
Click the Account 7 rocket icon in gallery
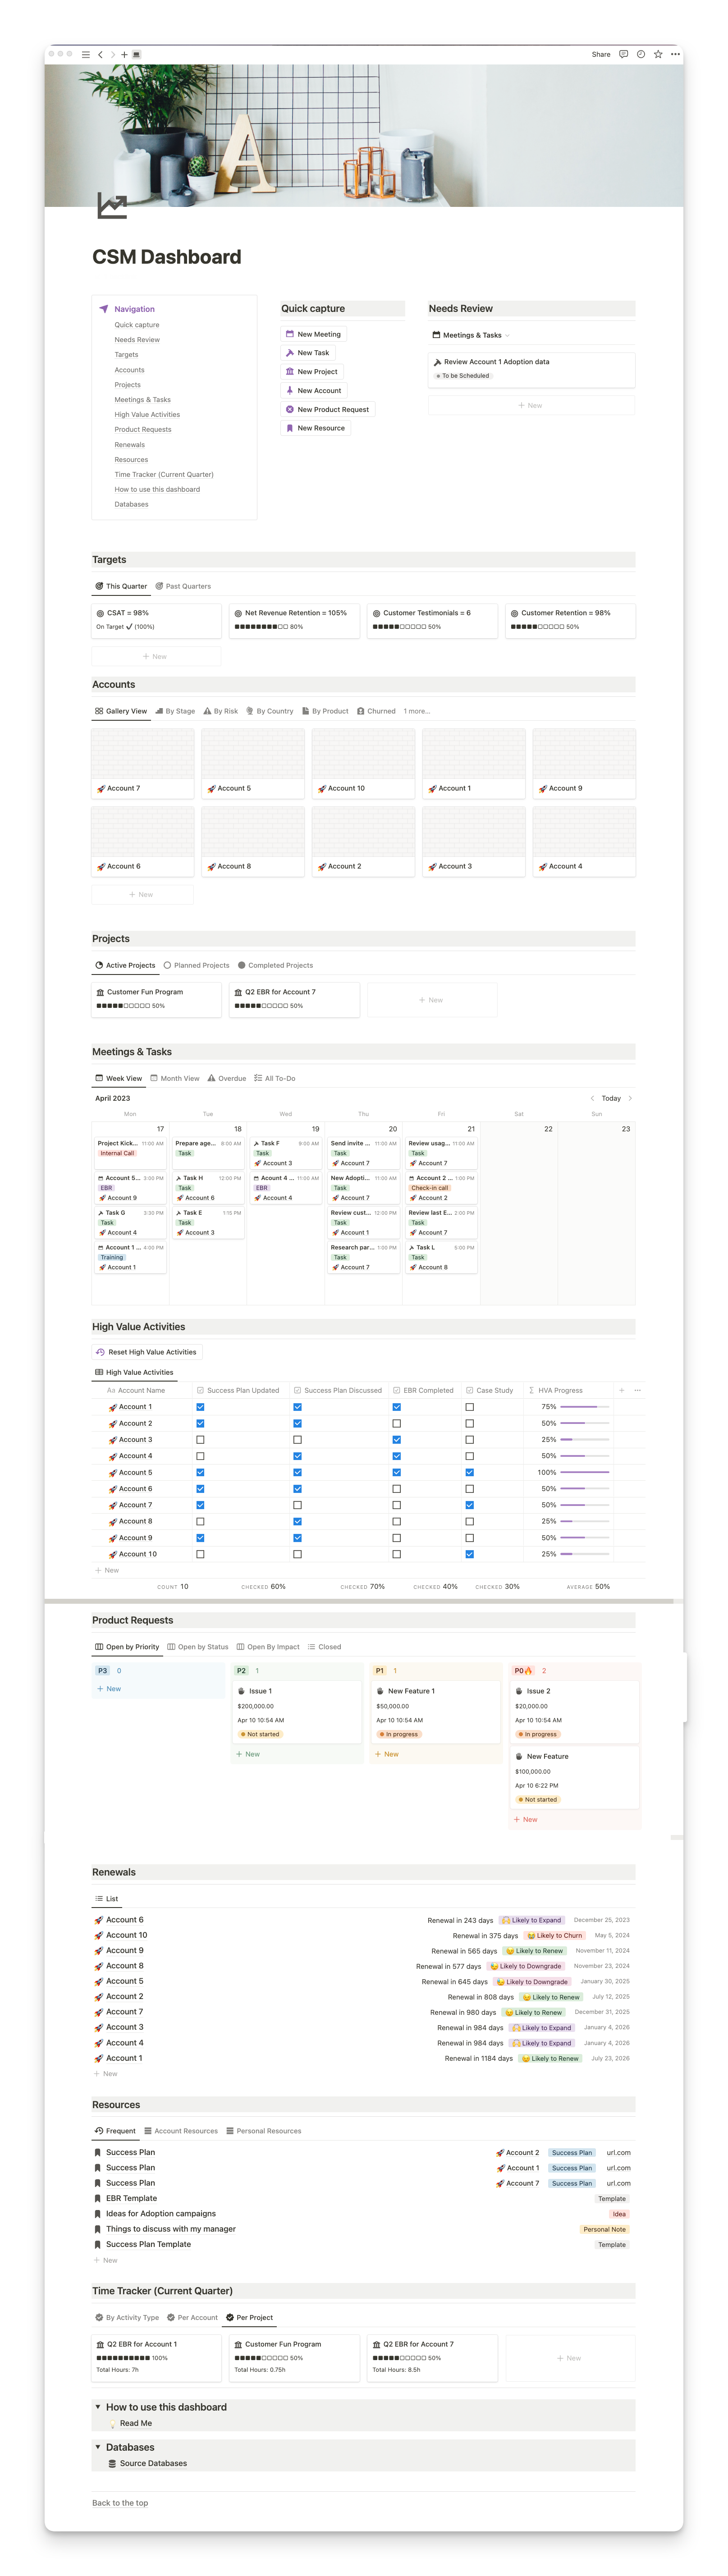pyautogui.click(x=101, y=789)
